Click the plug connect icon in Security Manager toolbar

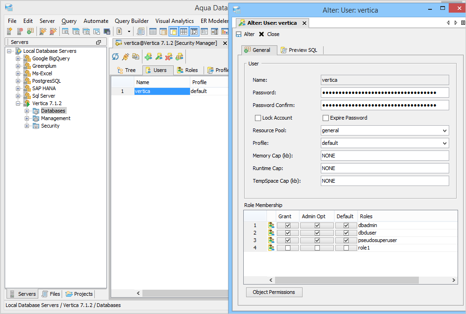coord(126,57)
